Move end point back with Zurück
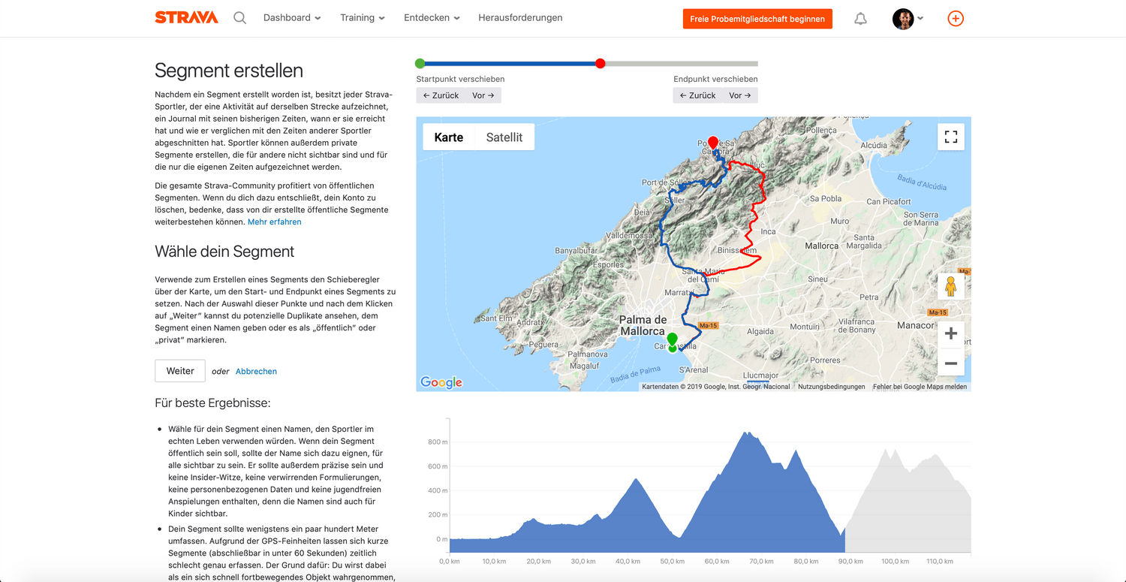The height and width of the screenshot is (582, 1126). coord(697,95)
